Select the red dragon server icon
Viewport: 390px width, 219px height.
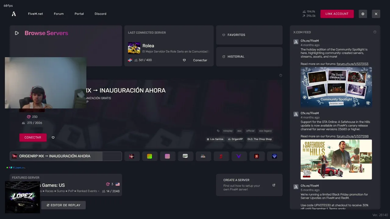point(221,156)
